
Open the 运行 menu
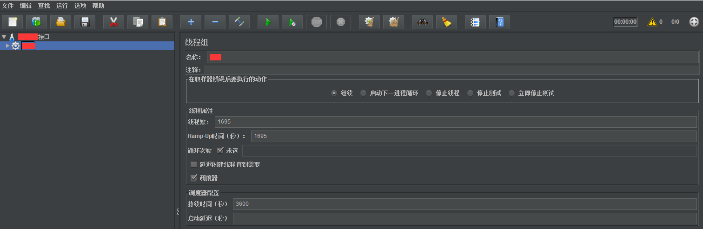click(62, 6)
